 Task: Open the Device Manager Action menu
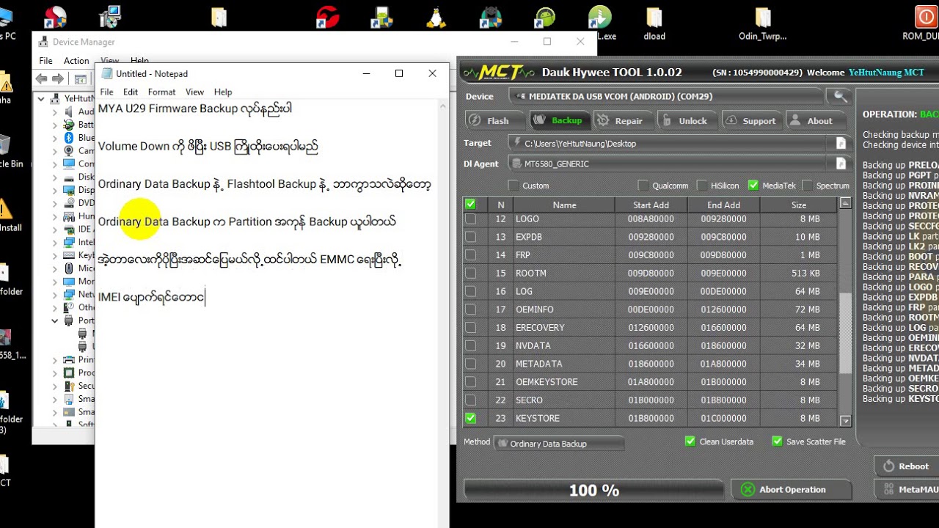click(x=76, y=61)
